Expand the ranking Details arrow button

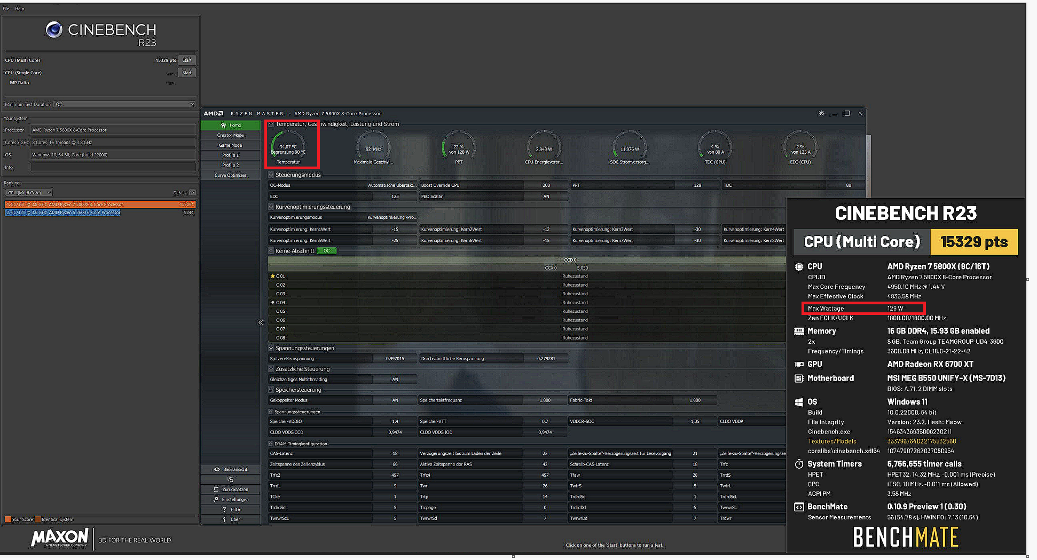[192, 193]
